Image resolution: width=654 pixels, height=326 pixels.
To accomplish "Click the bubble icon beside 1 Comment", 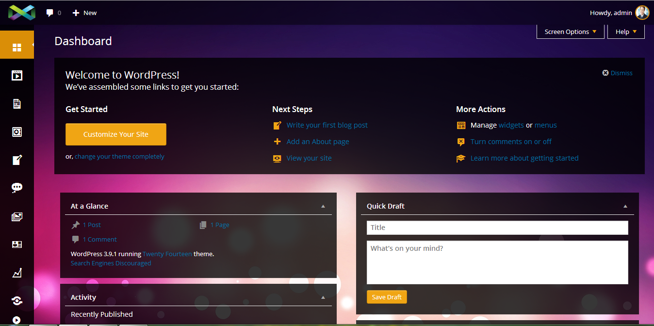I will point(75,239).
